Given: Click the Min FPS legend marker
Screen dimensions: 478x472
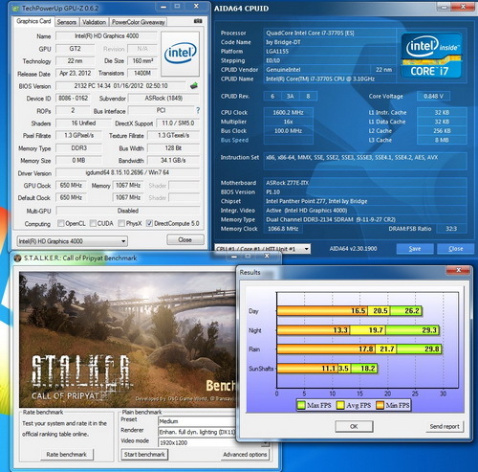Looking at the screenshot, I should [380, 405].
